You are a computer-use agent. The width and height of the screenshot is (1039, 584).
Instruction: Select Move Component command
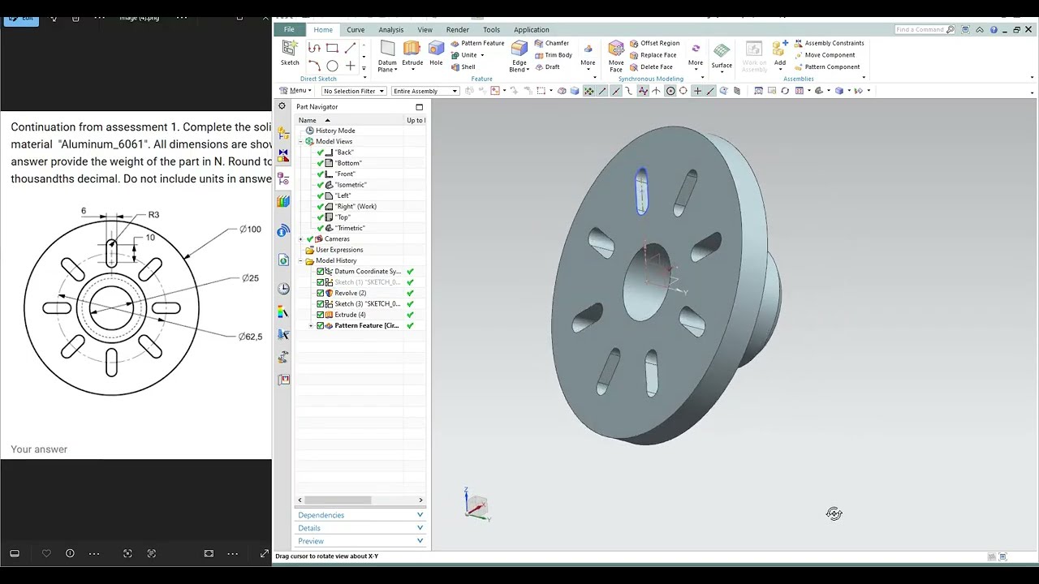824,55
